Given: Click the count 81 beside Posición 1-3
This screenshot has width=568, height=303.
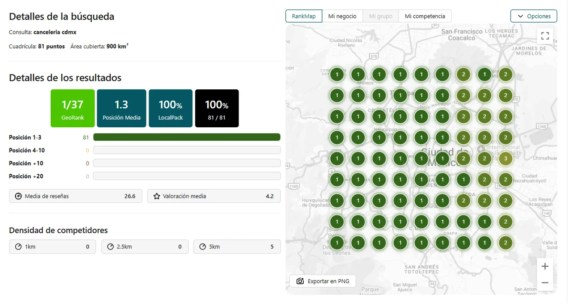Looking at the screenshot, I should click(x=86, y=137).
